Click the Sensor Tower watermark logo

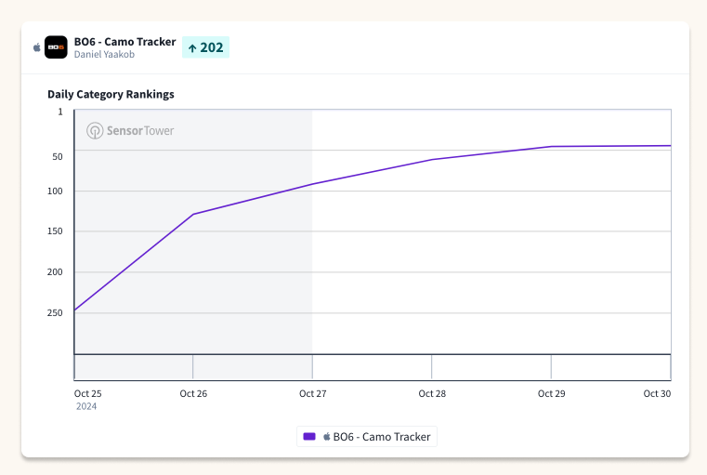tap(130, 130)
